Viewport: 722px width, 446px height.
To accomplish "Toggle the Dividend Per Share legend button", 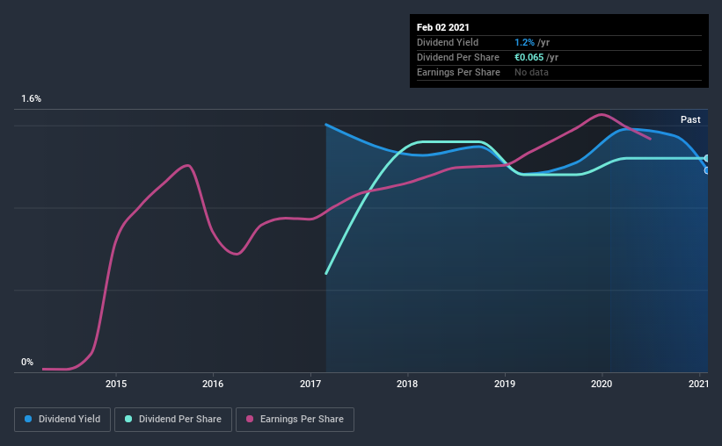I will coord(173,420).
